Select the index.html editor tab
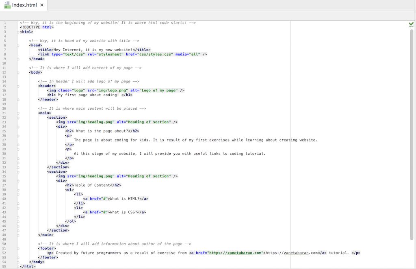 (24, 5)
